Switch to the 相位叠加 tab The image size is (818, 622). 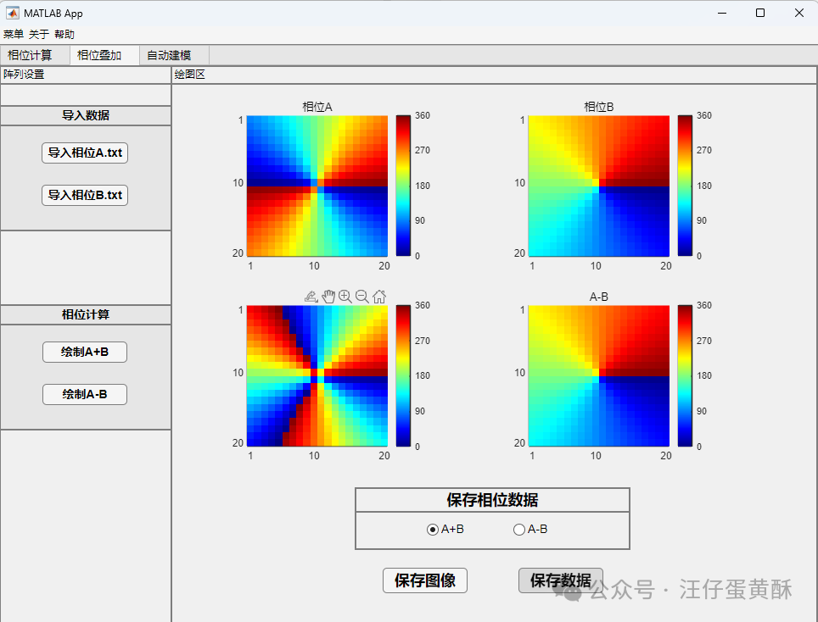[104, 55]
